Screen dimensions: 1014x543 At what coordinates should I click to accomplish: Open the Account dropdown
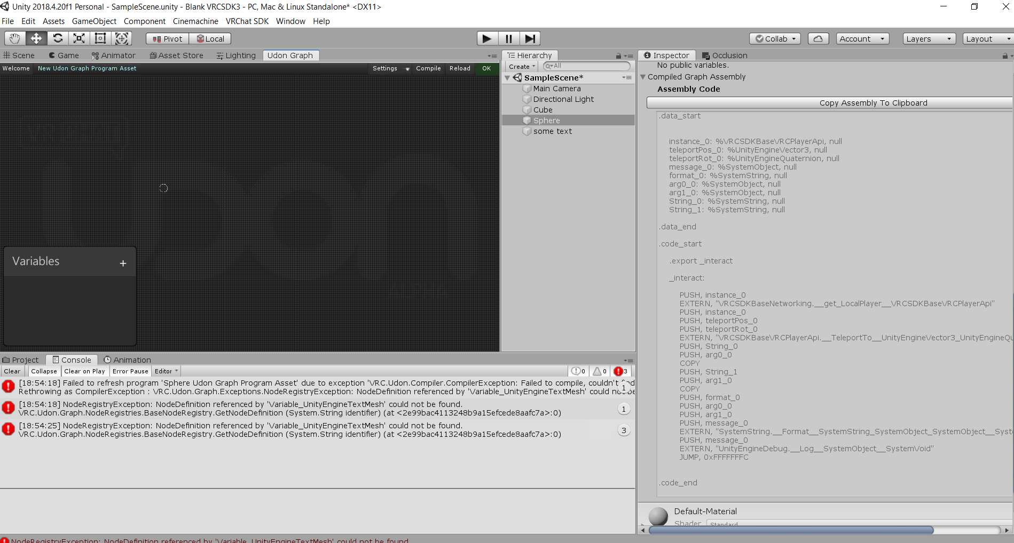(x=862, y=39)
